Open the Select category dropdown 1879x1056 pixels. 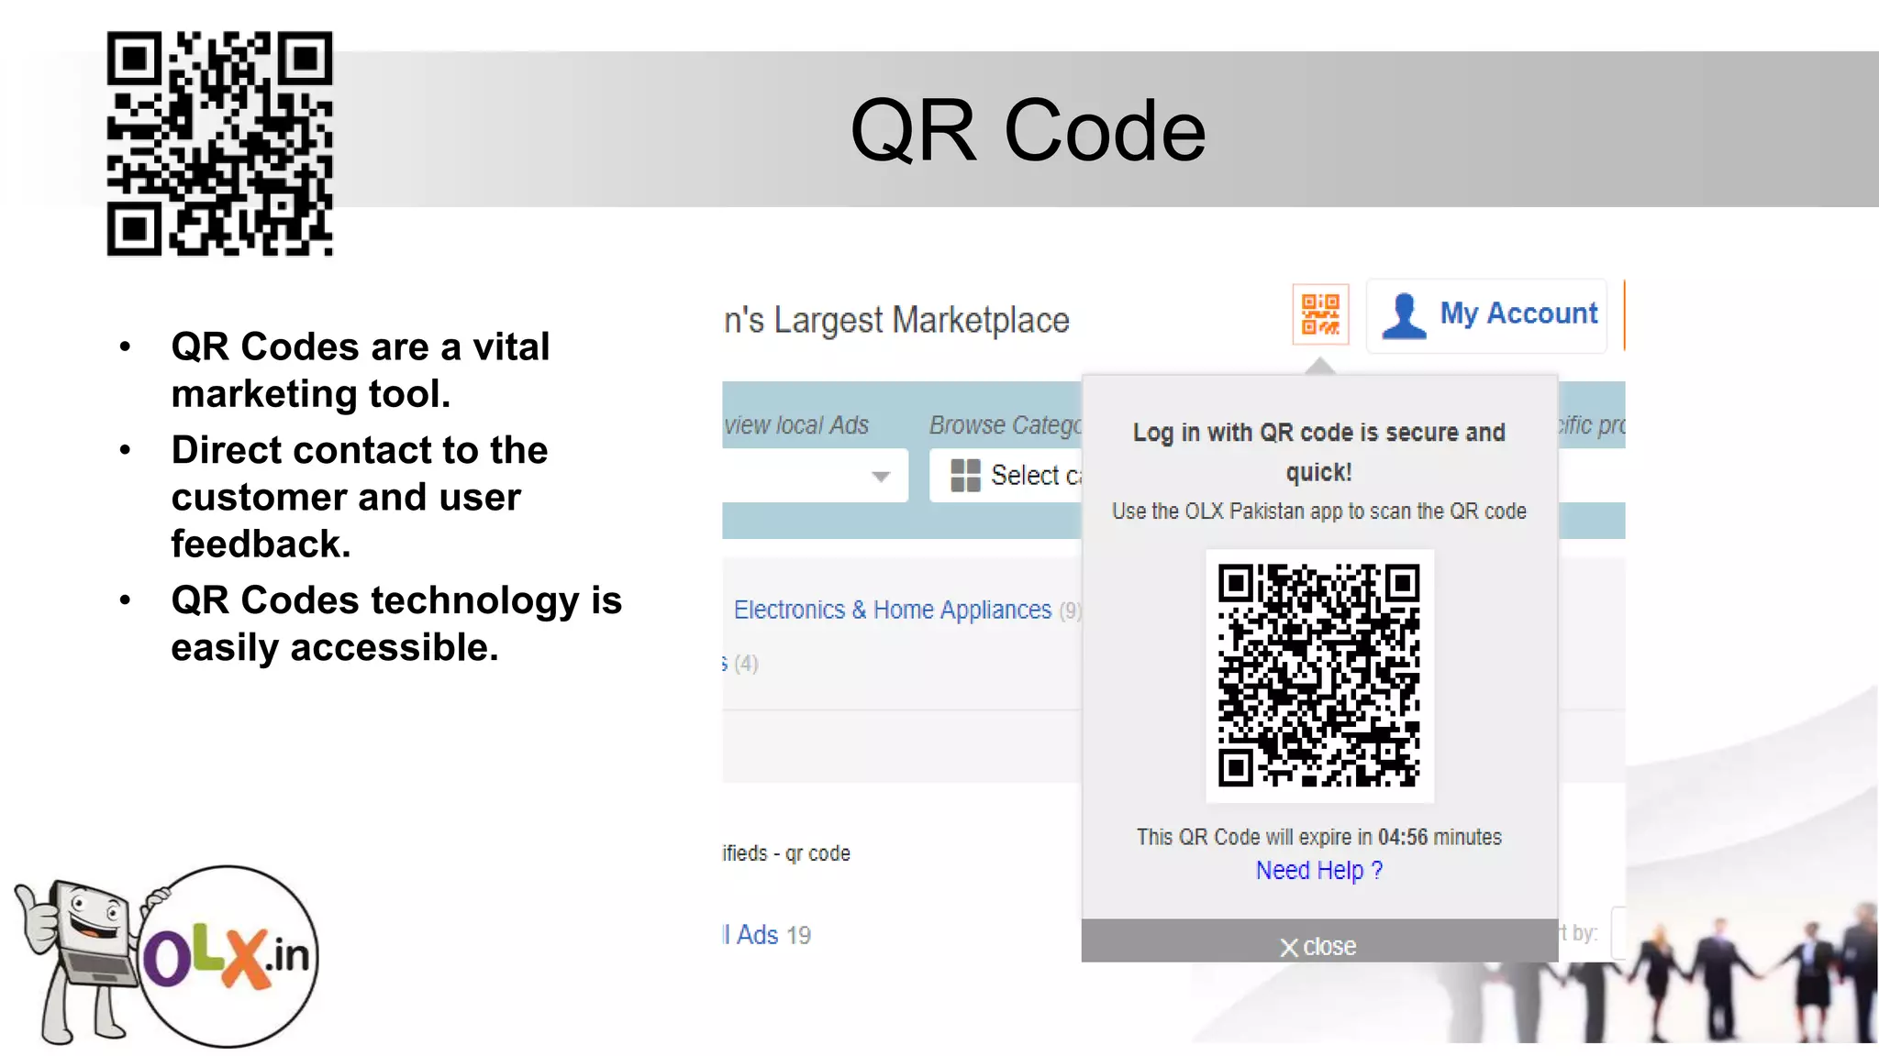1006,475
